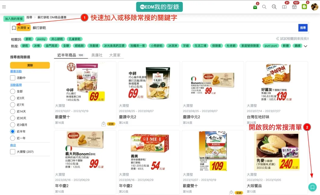
Task: Expand the hot search keywords chevron
Action: point(305,46)
